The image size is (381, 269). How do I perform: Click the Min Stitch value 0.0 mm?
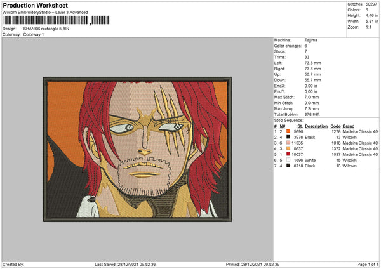(x=312, y=103)
